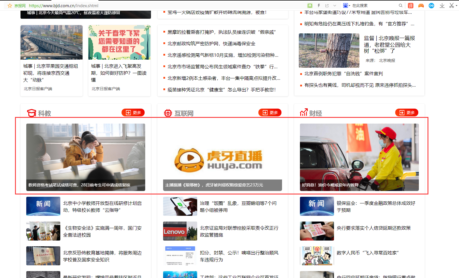Open the exam student photo story
This screenshot has width=459, height=278.
coord(86,157)
